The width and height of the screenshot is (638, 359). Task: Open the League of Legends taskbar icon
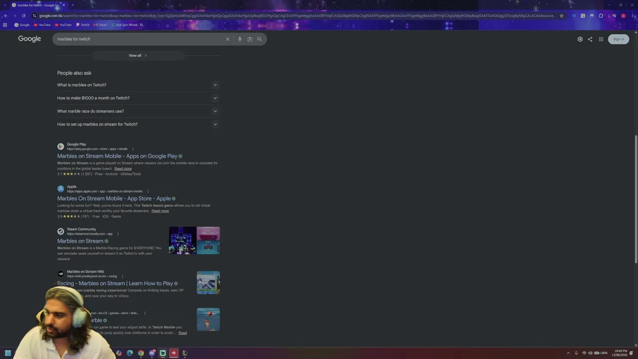(x=185, y=353)
